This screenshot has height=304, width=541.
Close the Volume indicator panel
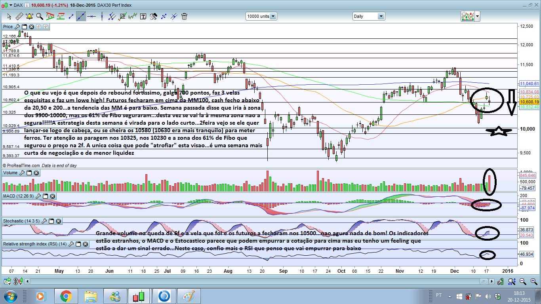click(36, 173)
